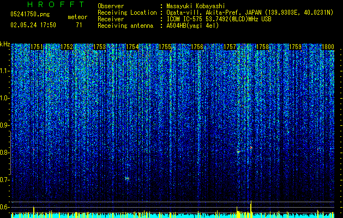
Task: Click the Receiving Location field label
Action: point(127,13)
